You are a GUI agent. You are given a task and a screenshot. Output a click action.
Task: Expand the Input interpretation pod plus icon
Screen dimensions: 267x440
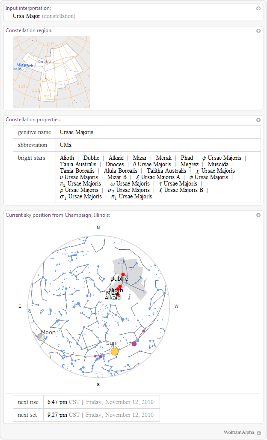click(258, 8)
